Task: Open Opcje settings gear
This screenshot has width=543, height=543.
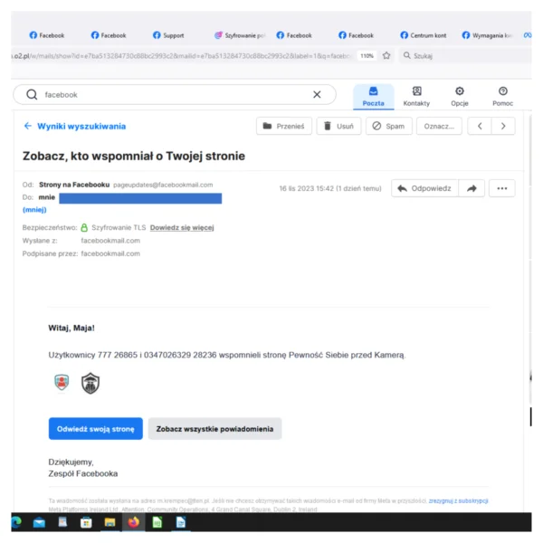Action: 460,95
